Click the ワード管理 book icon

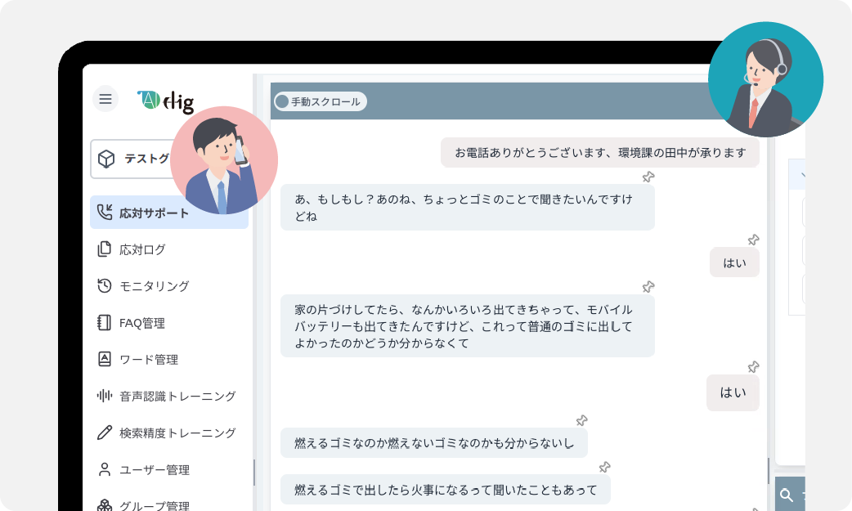coord(104,359)
